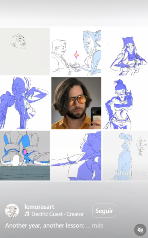Expand the caption by clicking más

pos(97,225)
